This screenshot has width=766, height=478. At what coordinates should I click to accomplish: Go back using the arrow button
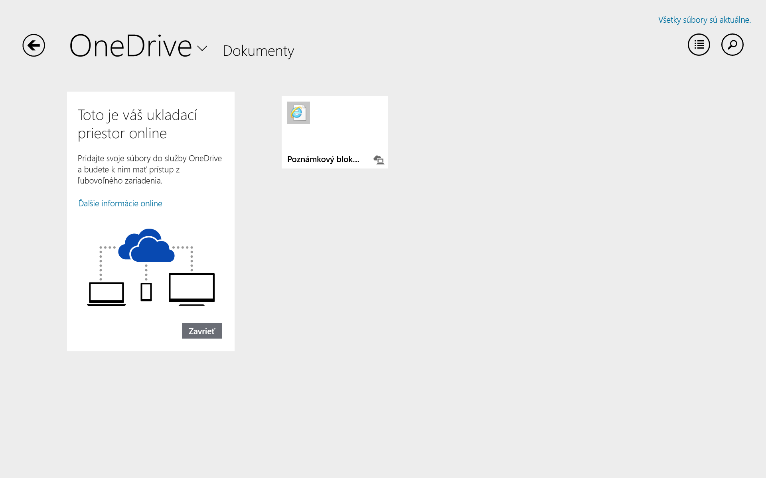pyautogui.click(x=34, y=45)
